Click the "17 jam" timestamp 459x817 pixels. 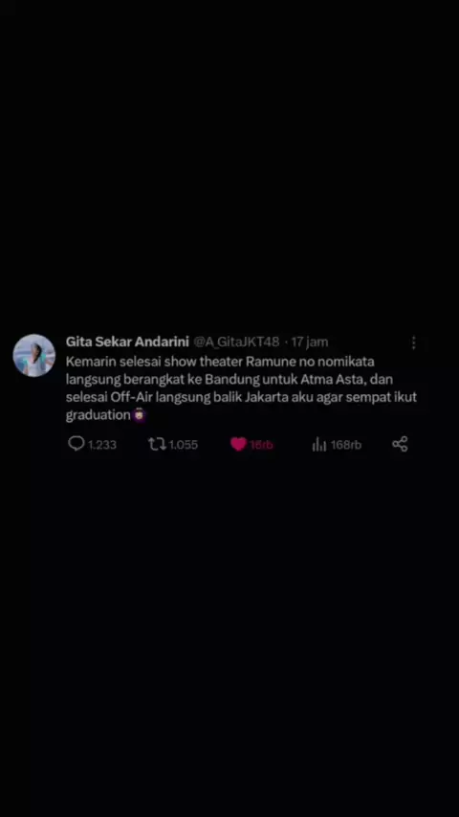pyautogui.click(x=310, y=342)
